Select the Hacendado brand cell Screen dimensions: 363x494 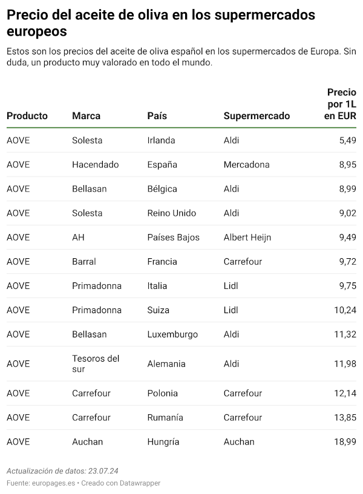[x=95, y=164]
